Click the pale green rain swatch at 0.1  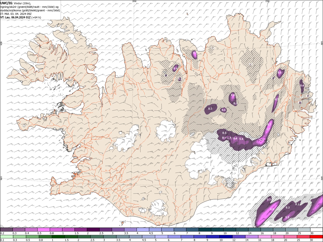pyautogui.click(x=7, y=237)
